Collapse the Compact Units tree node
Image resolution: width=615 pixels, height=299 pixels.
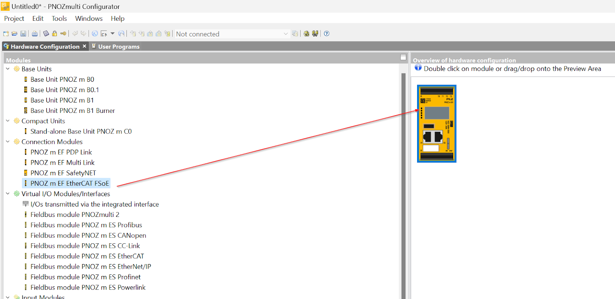(x=8, y=121)
